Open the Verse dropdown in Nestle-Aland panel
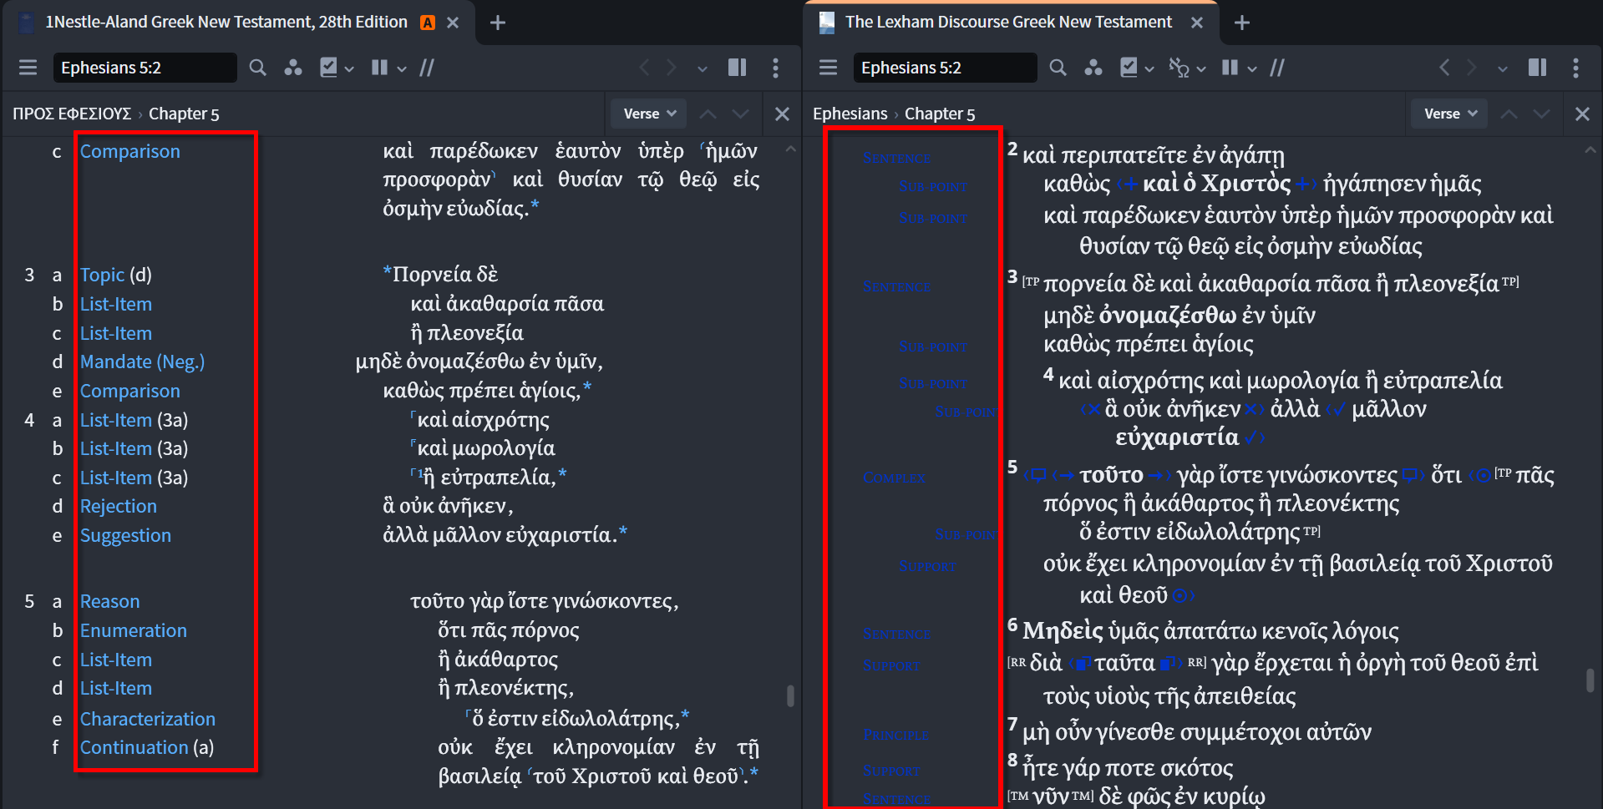The height and width of the screenshot is (809, 1603). pyautogui.click(x=649, y=114)
